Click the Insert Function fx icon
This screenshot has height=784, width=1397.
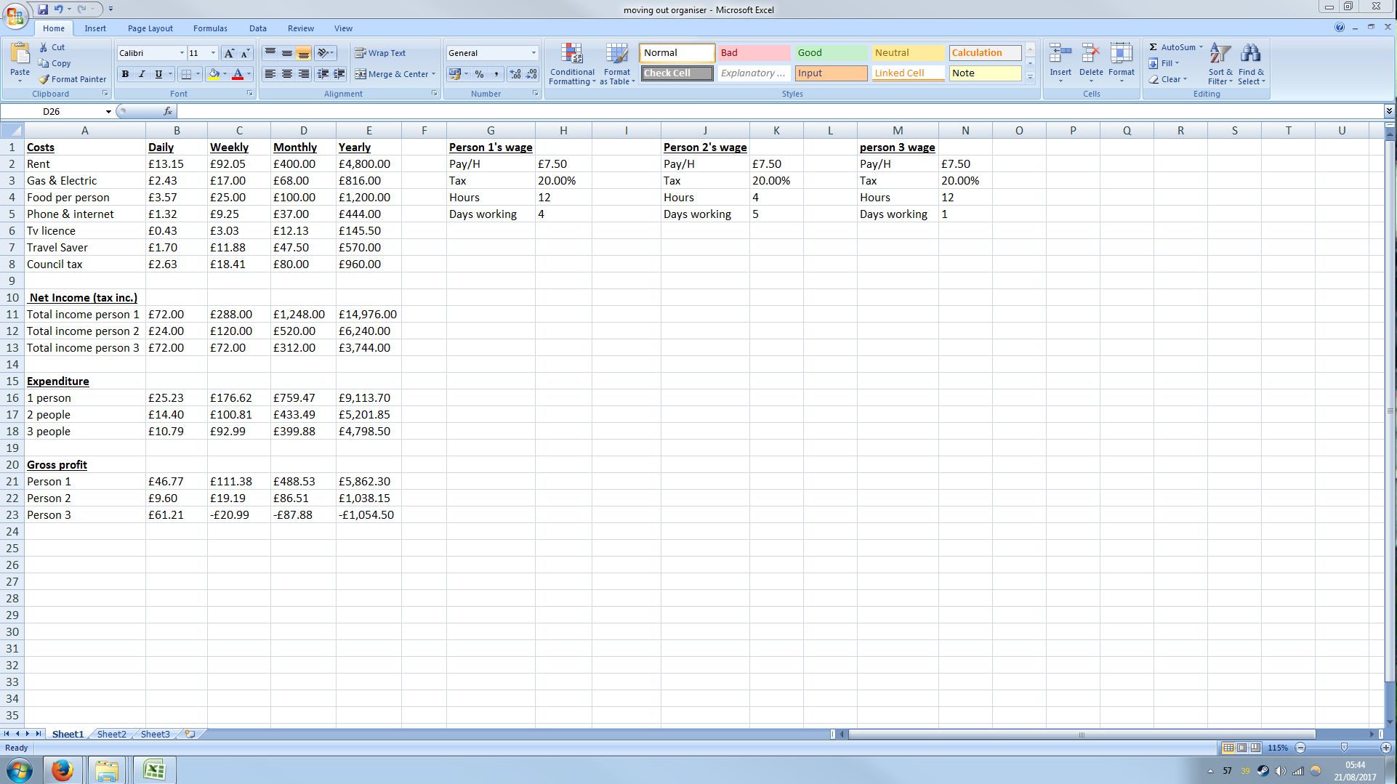click(x=168, y=111)
